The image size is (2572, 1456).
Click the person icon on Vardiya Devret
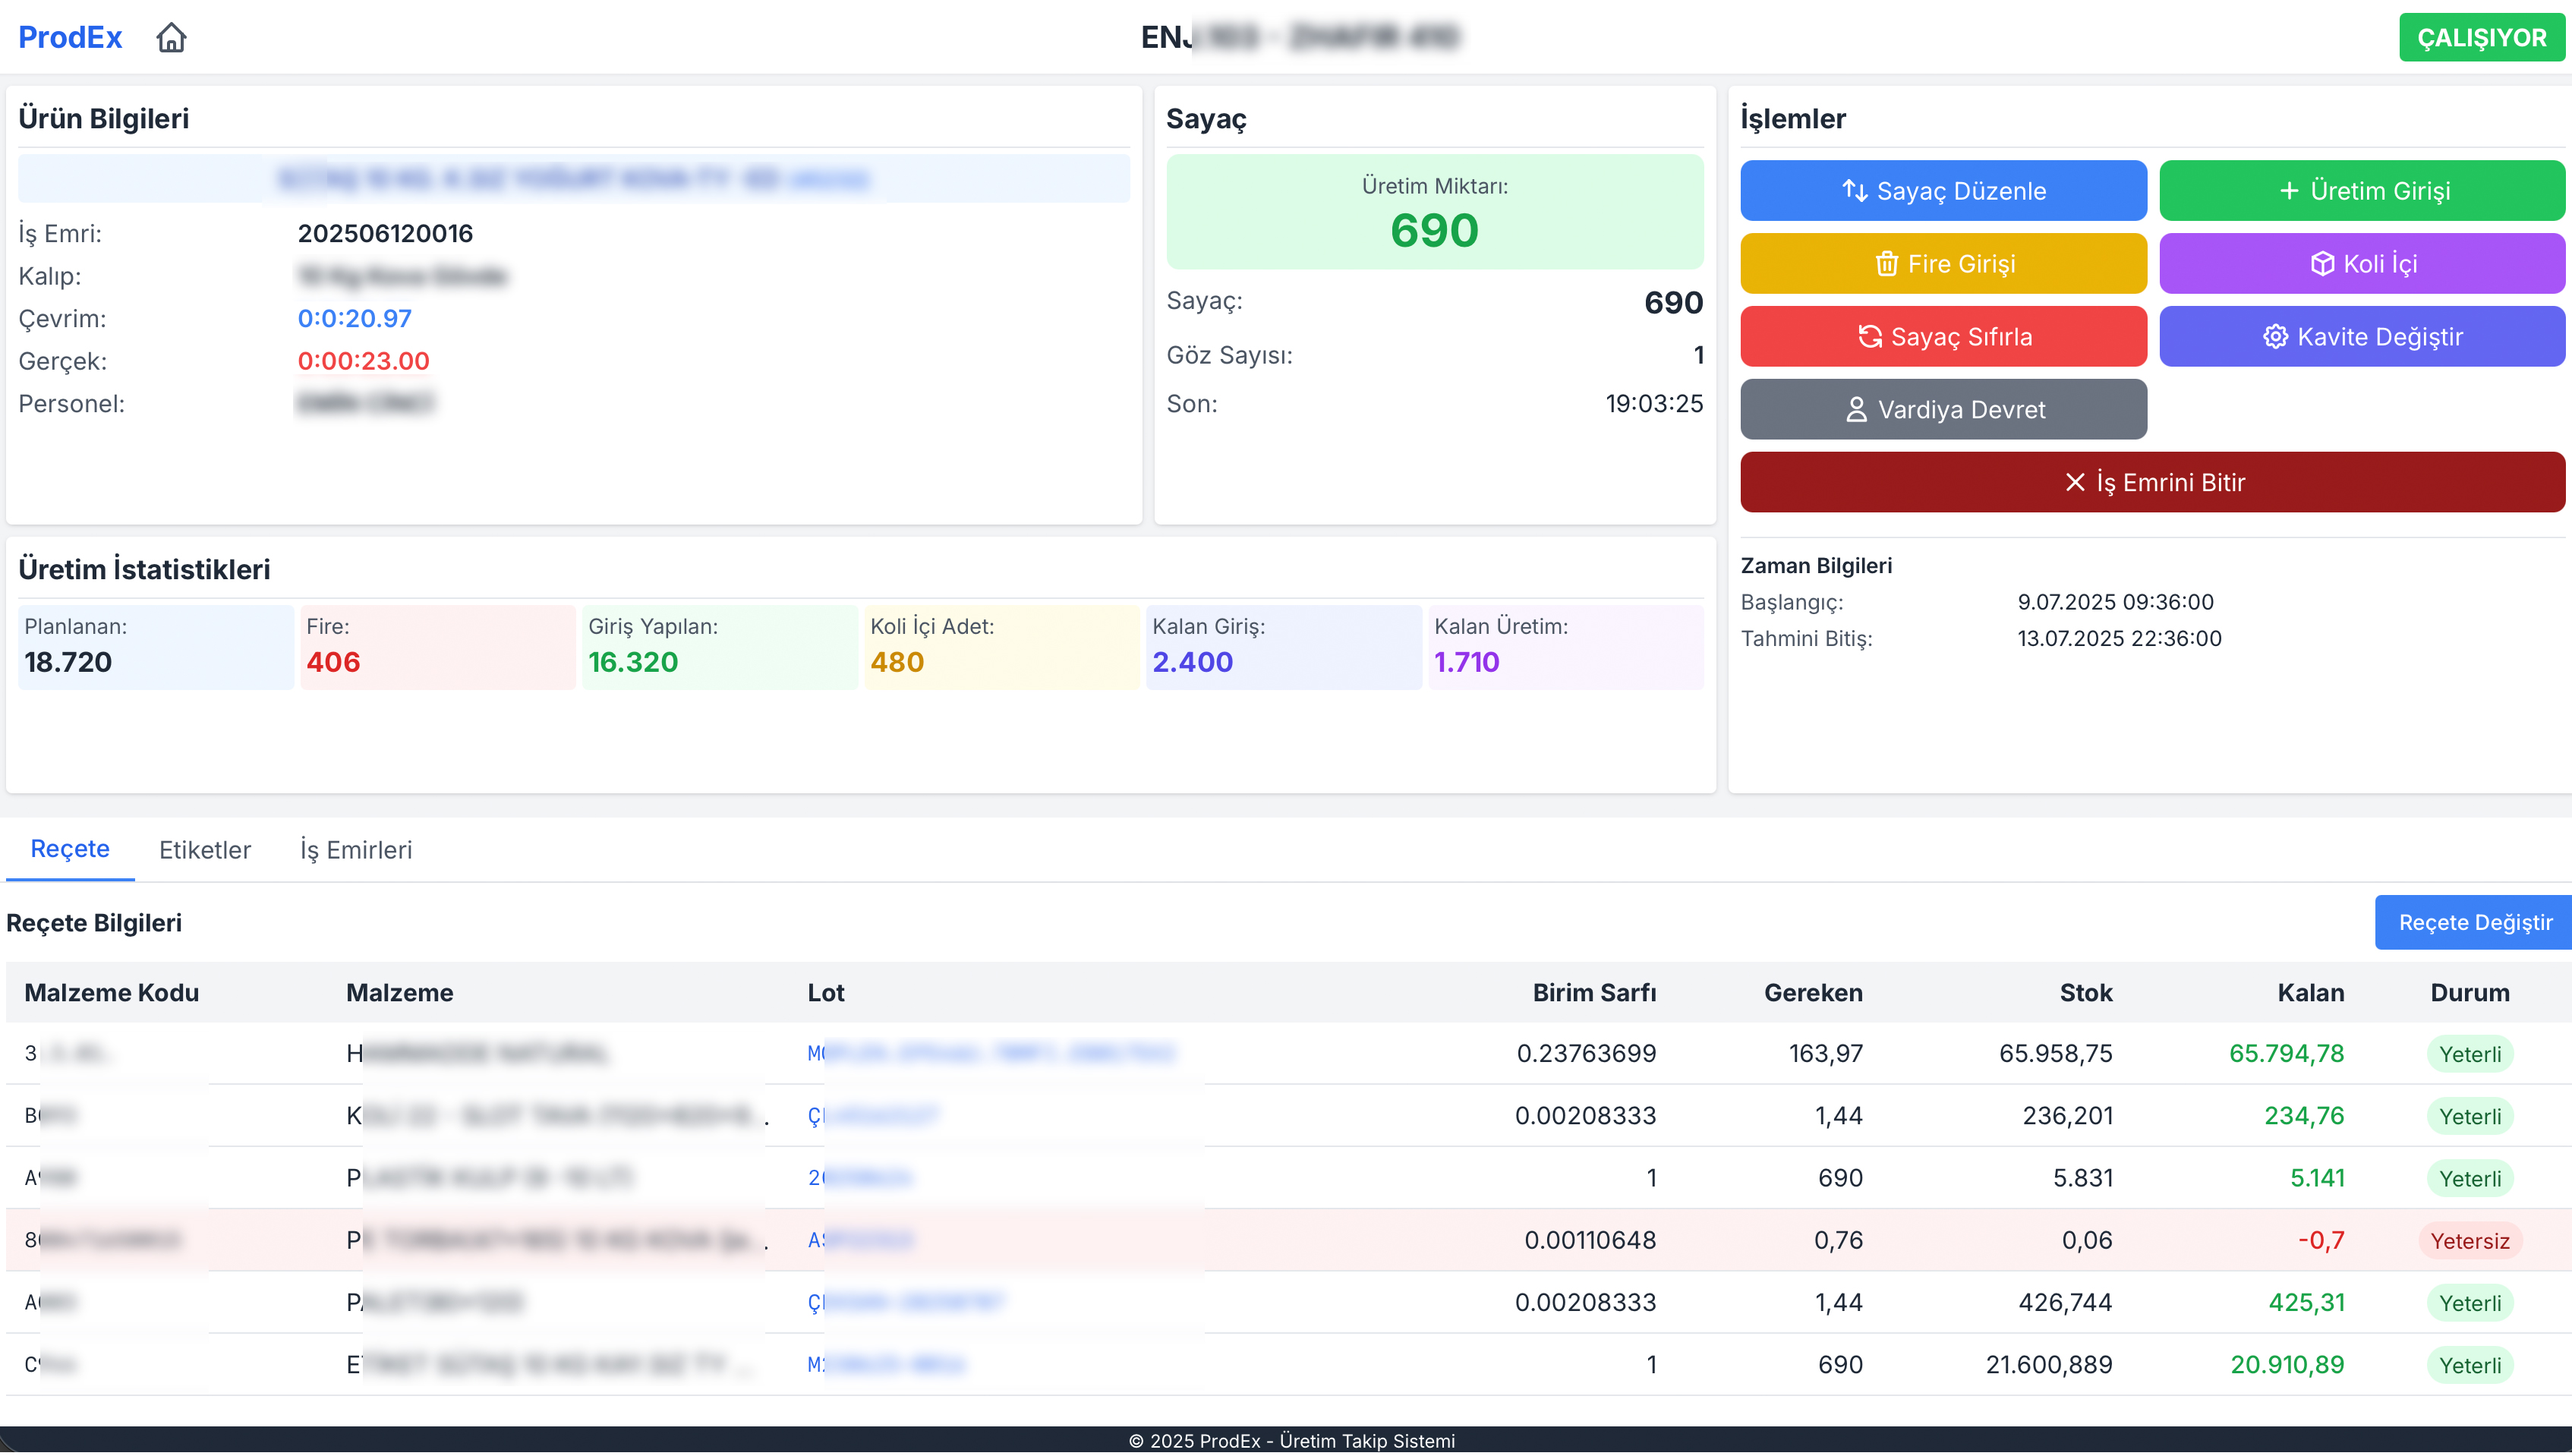1855,409
